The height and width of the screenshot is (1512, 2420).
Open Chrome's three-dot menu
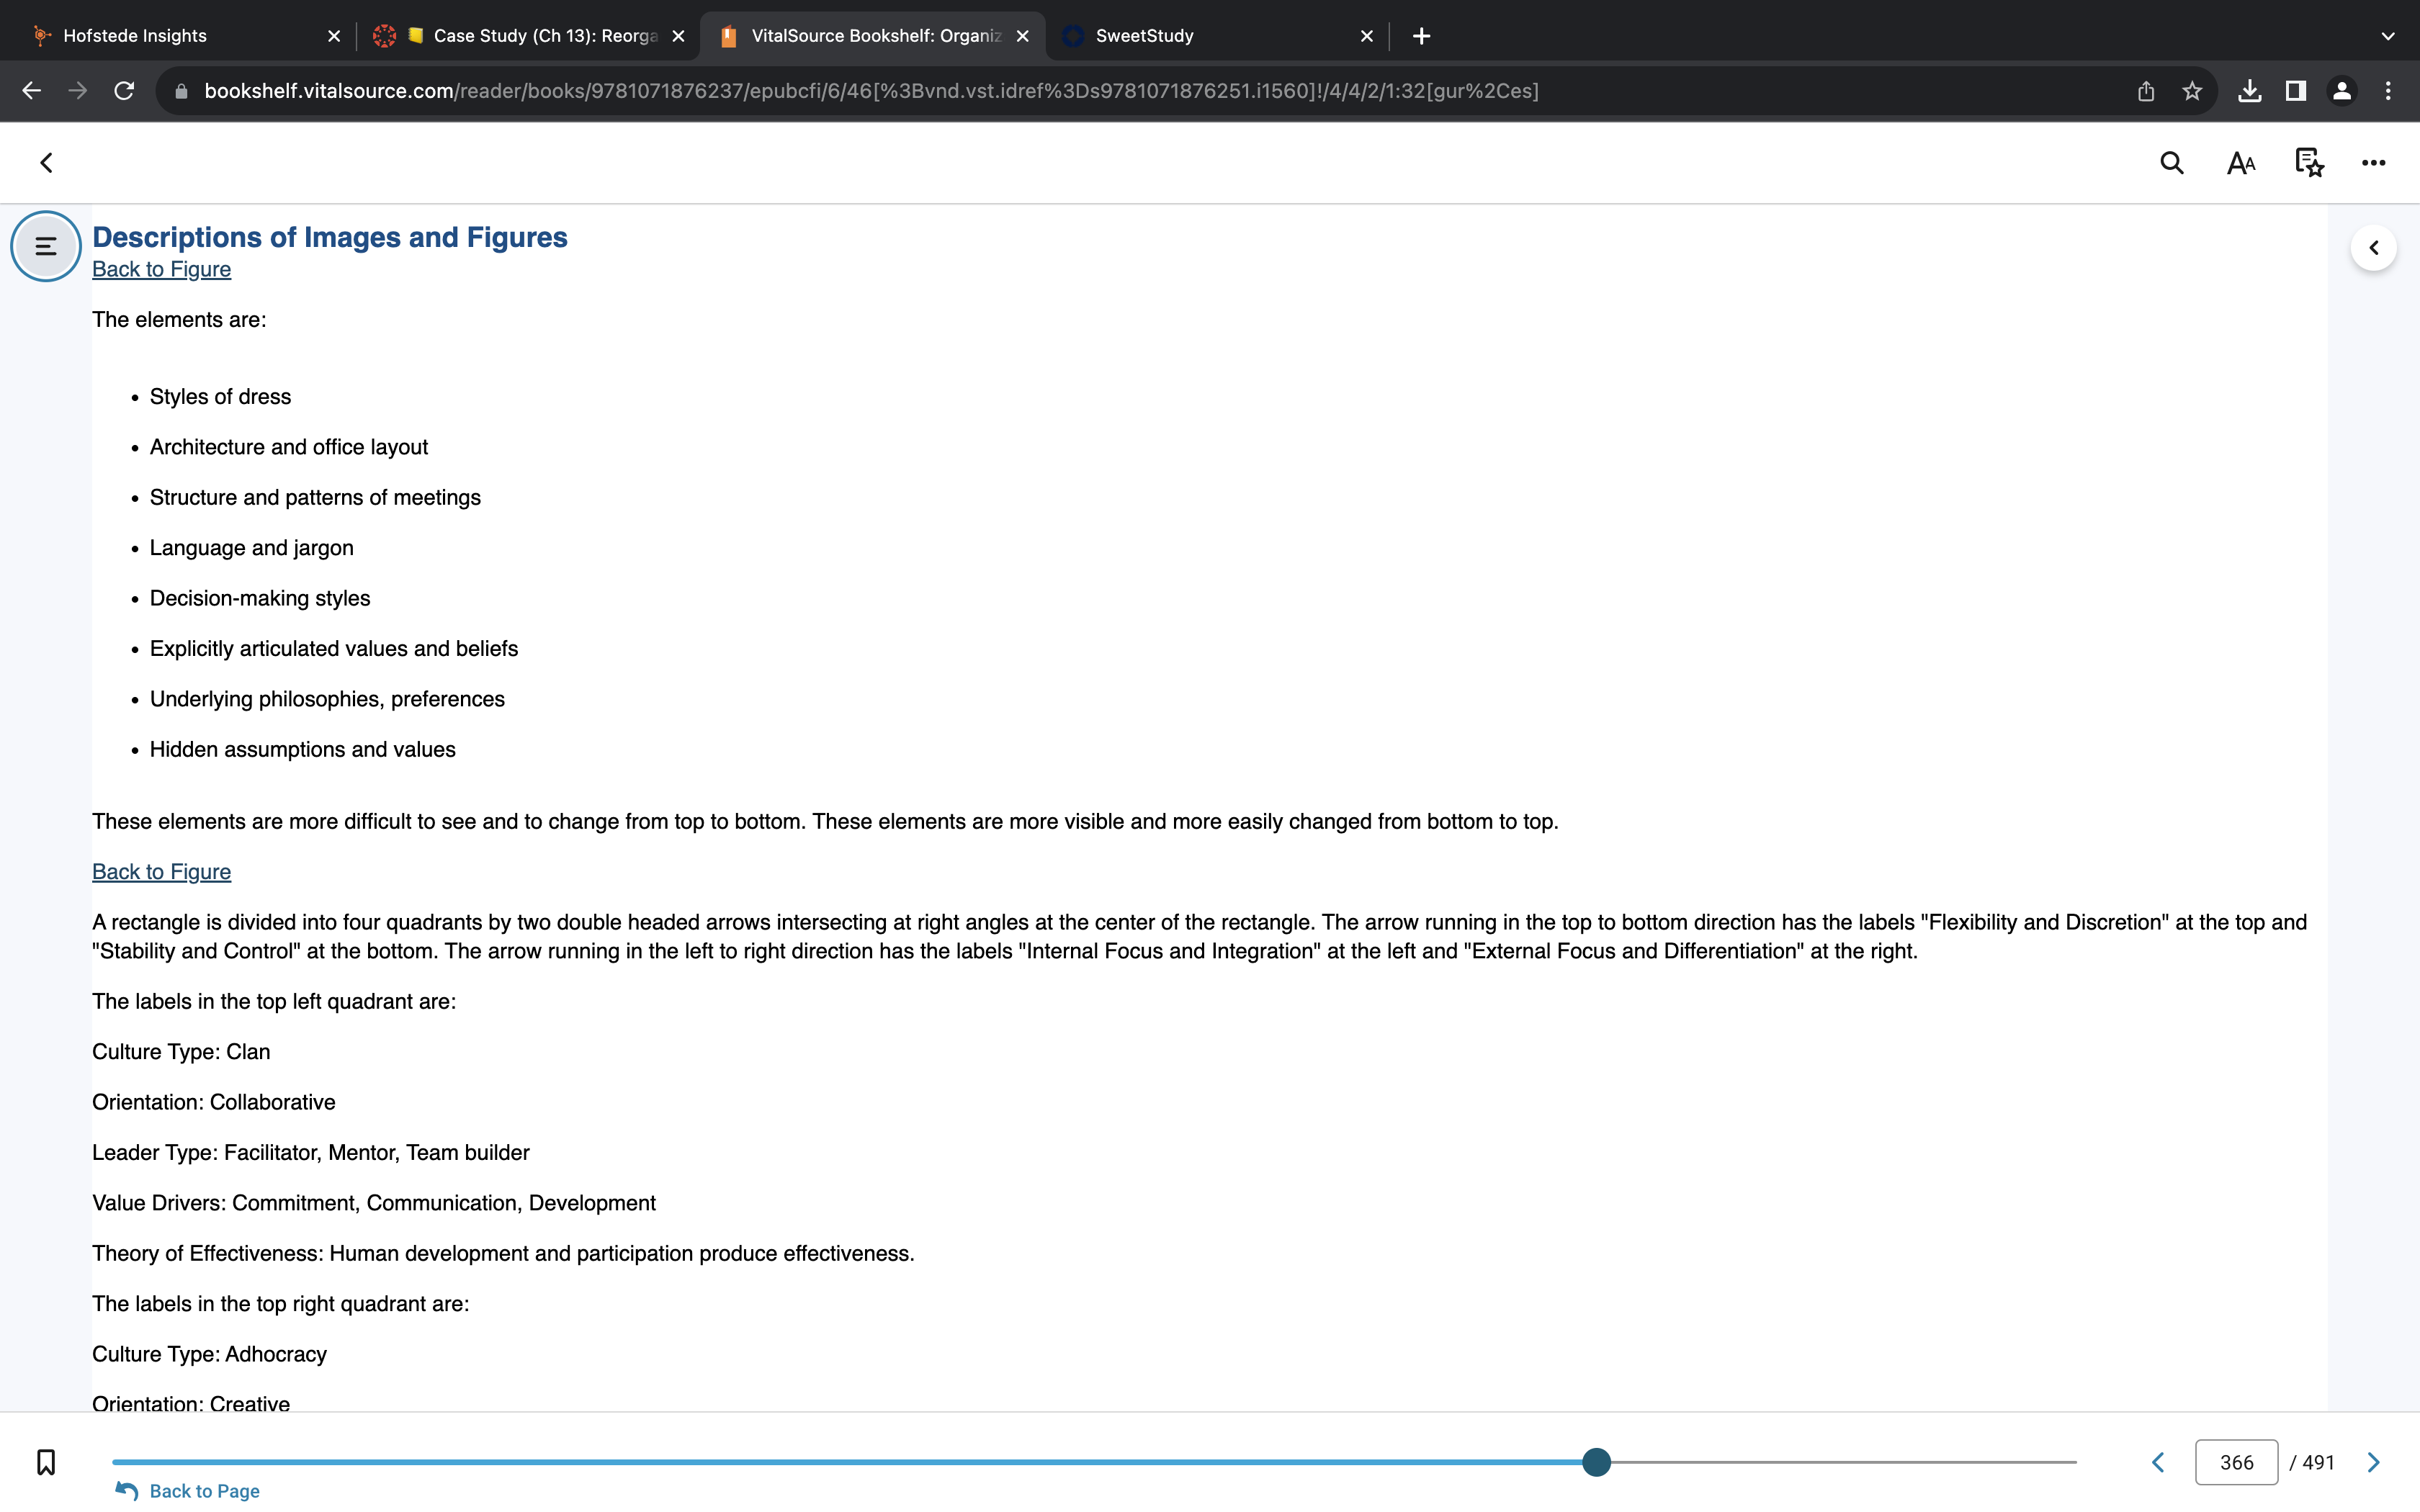point(2388,91)
